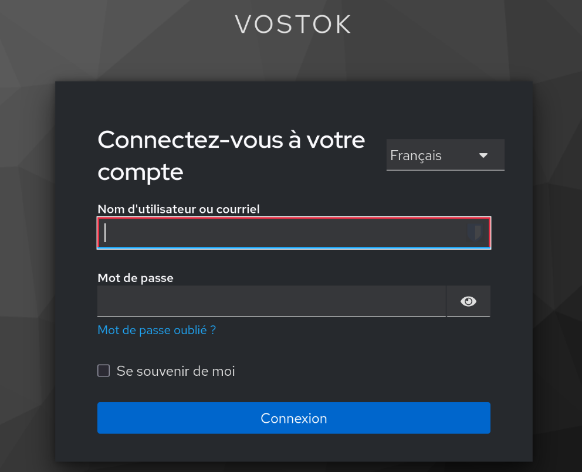Viewport: 582px width, 472px height.
Task: Click the Mot de passe label
Action: click(x=136, y=278)
